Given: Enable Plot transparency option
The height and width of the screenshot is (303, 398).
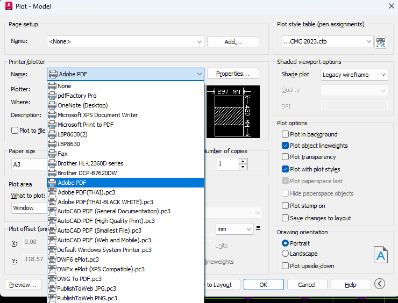Looking at the screenshot, I should pos(285,157).
